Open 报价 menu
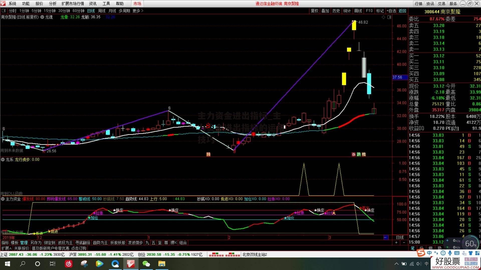The height and width of the screenshot is (270, 481). point(39,3)
